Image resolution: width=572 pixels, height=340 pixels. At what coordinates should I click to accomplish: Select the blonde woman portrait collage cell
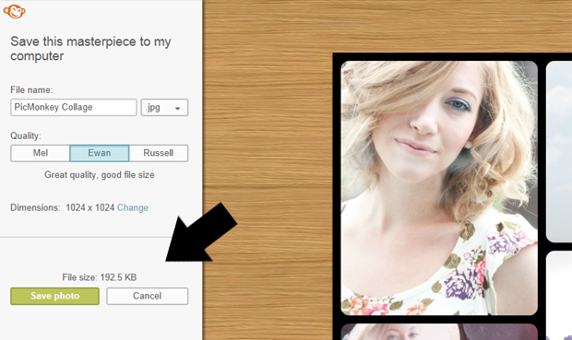(x=439, y=188)
